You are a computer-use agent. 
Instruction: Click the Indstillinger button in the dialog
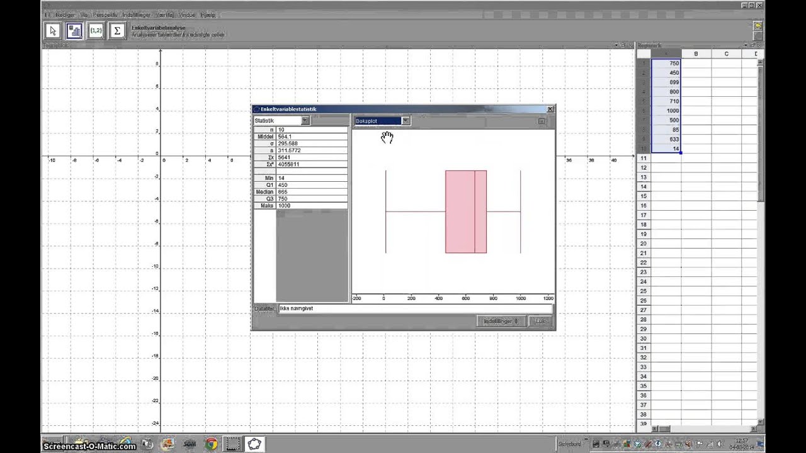(501, 322)
